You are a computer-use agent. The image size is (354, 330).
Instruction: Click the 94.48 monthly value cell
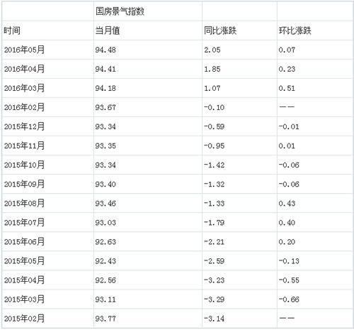(x=105, y=50)
